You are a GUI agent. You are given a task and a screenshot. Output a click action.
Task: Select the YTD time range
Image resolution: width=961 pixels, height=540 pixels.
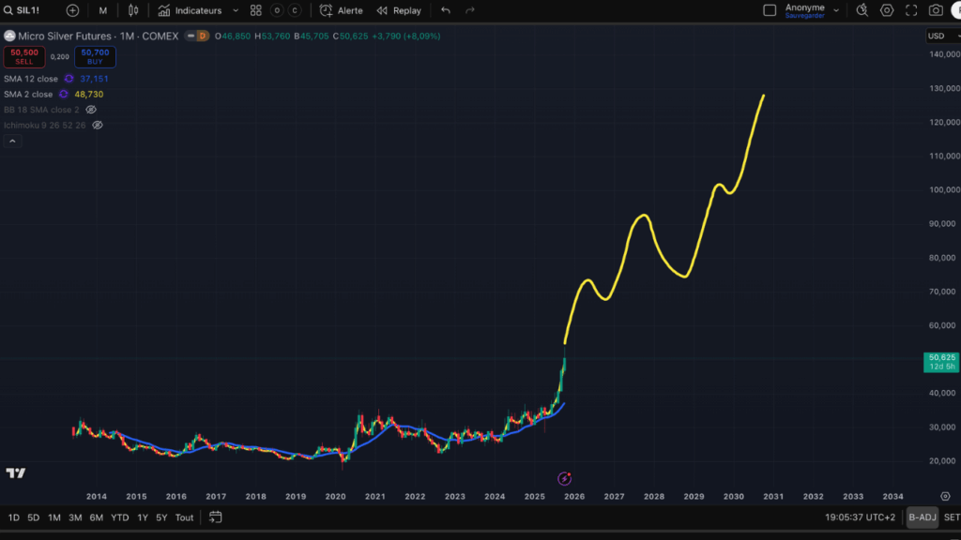click(x=119, y=517)
